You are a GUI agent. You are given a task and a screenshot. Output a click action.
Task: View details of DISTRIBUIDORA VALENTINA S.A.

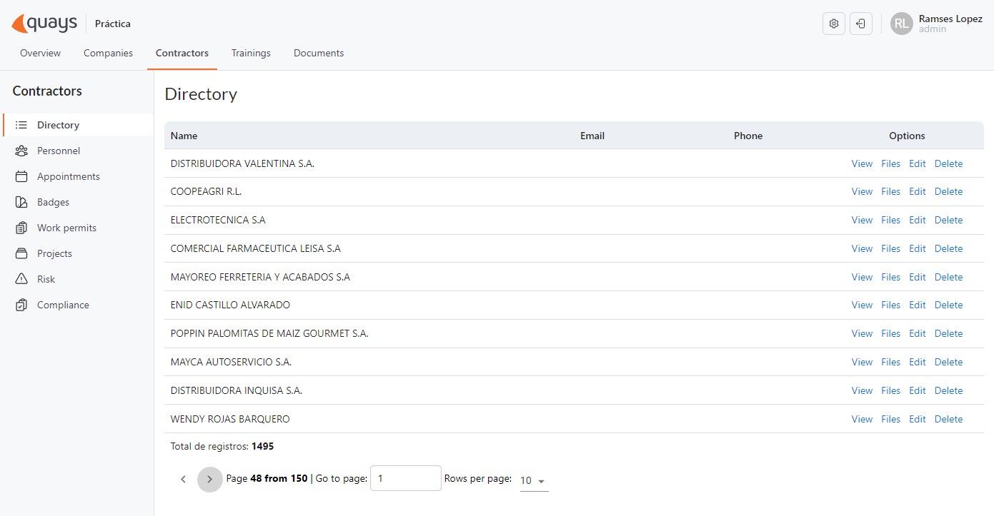(861, 163)
